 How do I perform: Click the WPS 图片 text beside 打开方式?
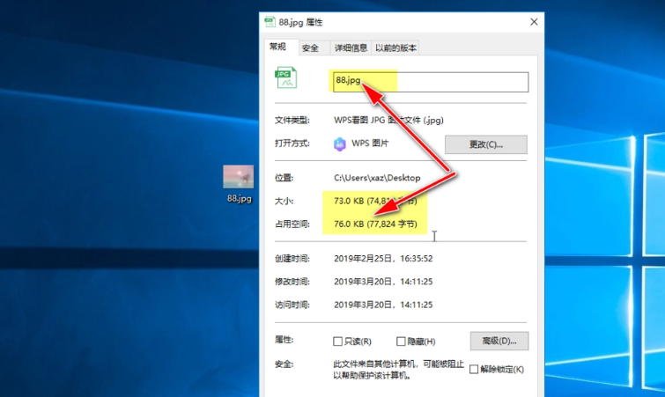(370, 143)
